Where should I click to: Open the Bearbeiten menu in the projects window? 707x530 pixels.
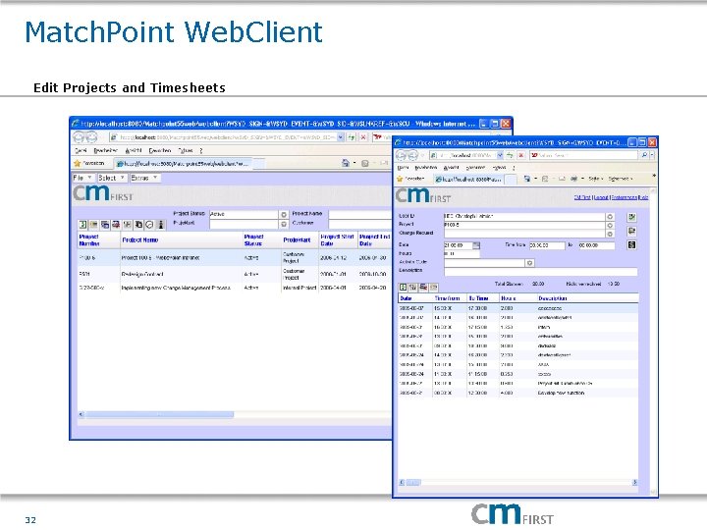(x=105, y=150)
